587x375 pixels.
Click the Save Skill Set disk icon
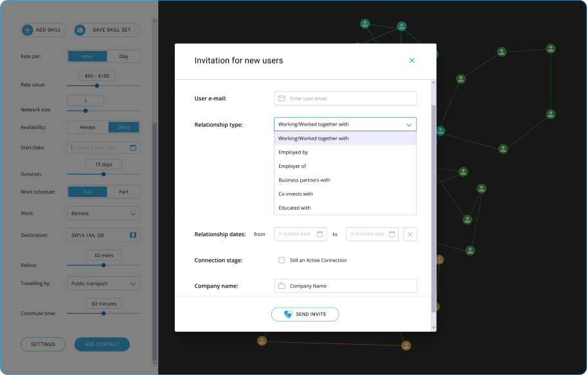click(80, 30)
